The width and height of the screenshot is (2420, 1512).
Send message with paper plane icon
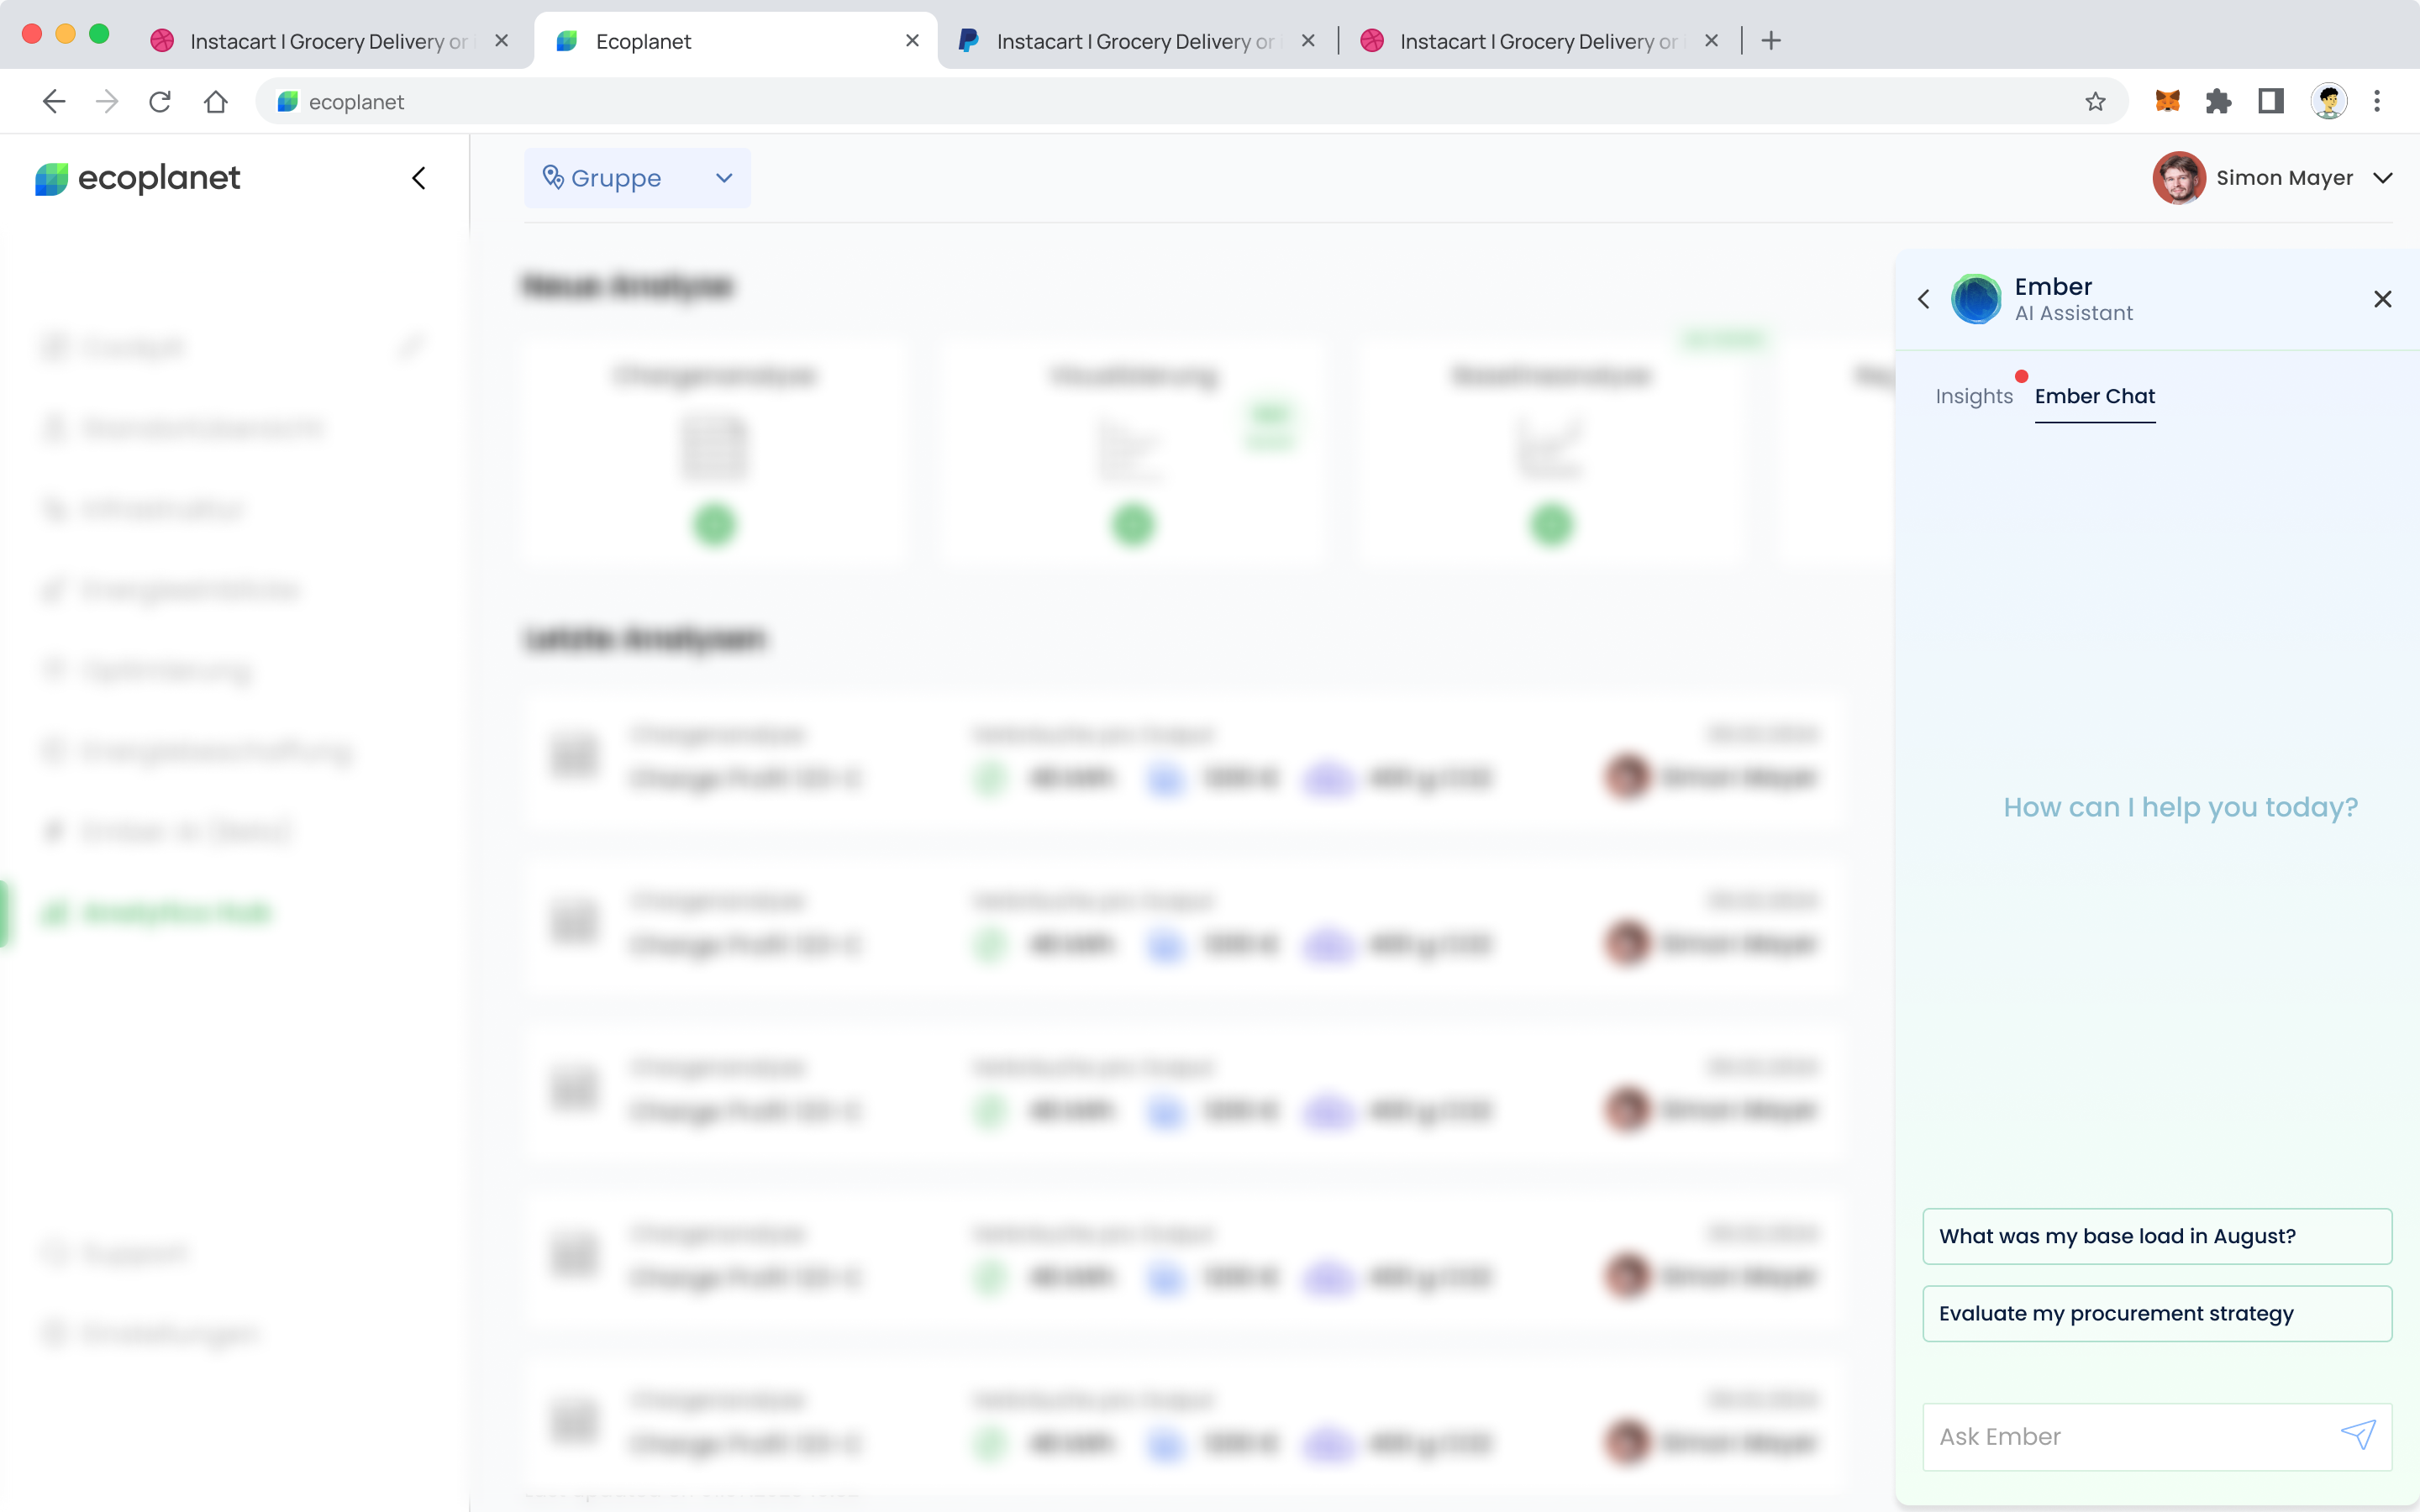tap(2358, 1435)
